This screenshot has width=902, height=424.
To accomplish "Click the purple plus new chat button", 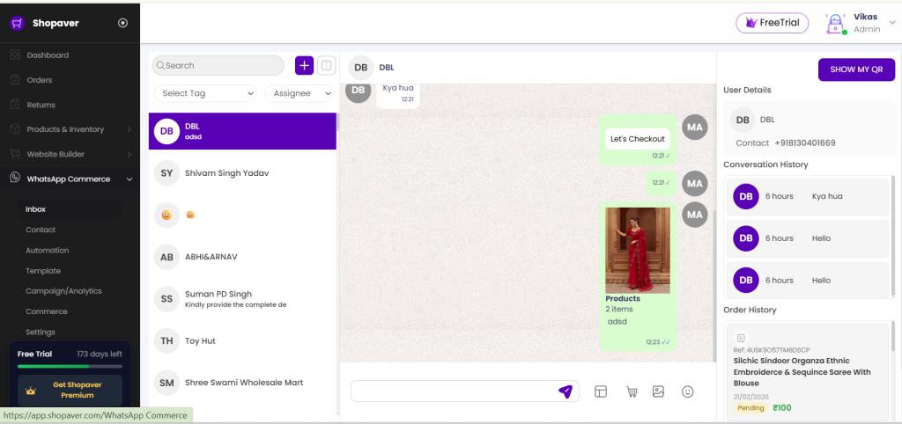I will [304, 65].
